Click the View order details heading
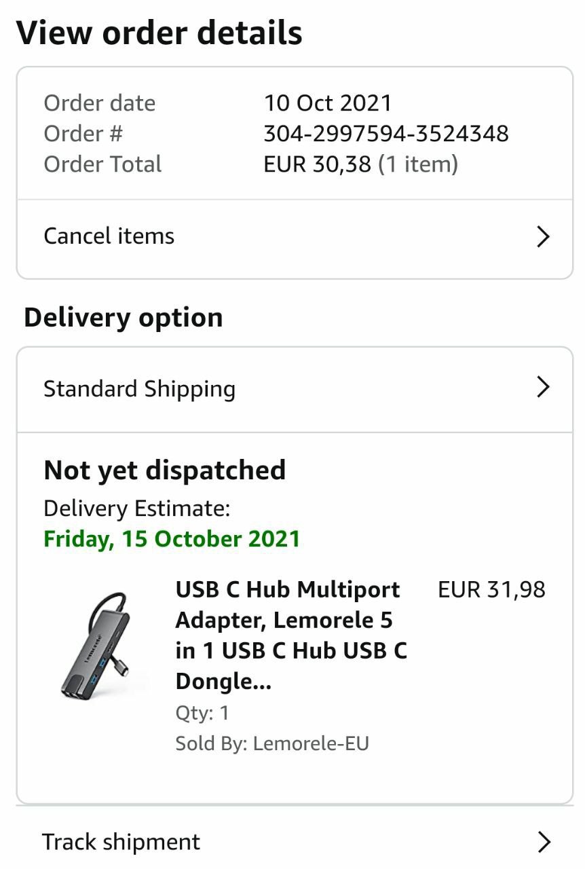The height and width of the screenshot is (869, 585). pyautogui.click(x=159, y=33)
